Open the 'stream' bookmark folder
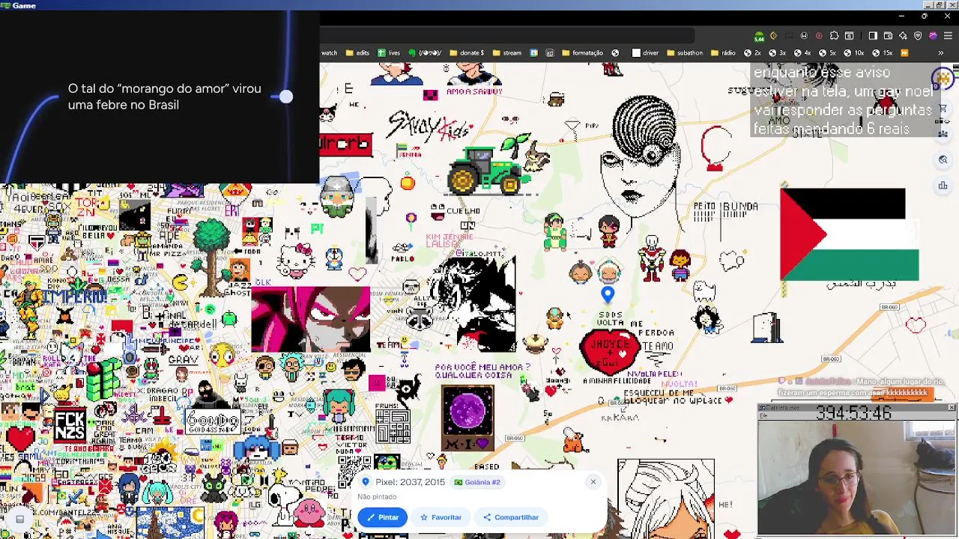 click(x=507, y=53)
